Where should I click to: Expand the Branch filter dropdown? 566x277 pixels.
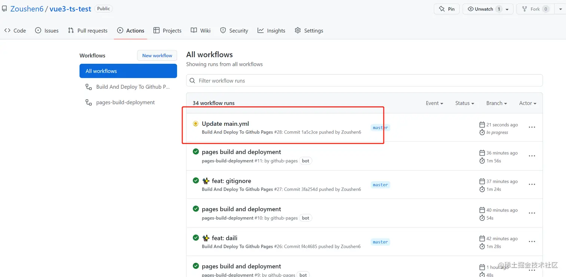pyautogui.click(x=497, y=103)
